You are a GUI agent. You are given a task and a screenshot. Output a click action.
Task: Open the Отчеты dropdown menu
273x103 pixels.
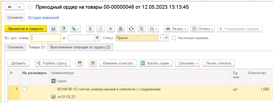click(203, 29)
